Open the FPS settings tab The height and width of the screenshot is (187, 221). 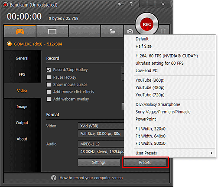22,74
